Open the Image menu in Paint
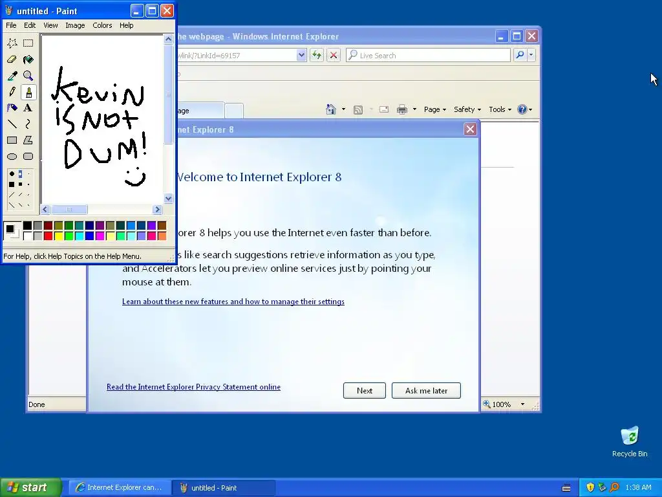The width and height of the screenshot is (662, 497). (75, 25)
